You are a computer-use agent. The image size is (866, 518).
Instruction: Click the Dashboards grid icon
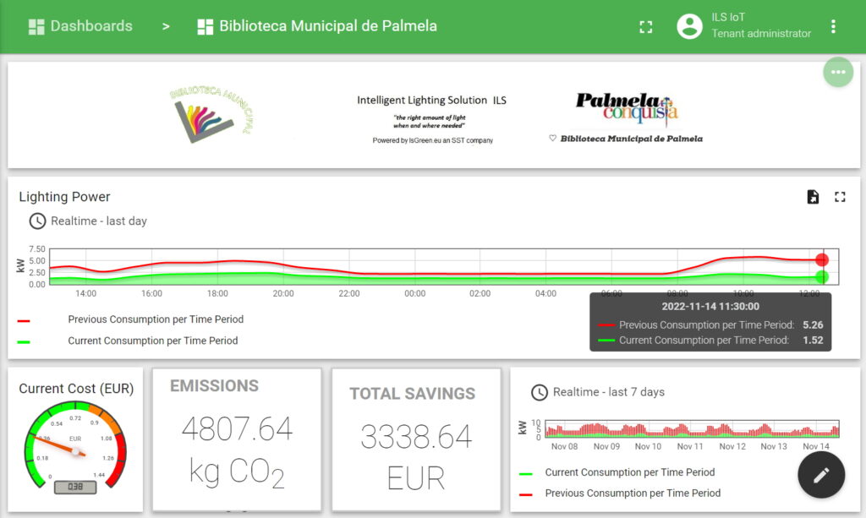36,26
